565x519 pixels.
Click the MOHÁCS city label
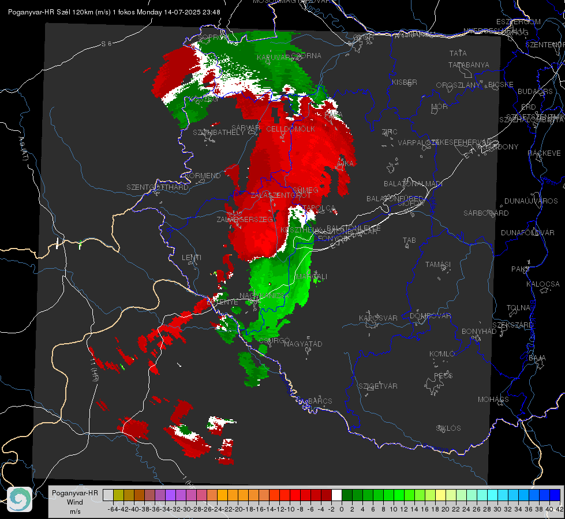coord(493,400)
